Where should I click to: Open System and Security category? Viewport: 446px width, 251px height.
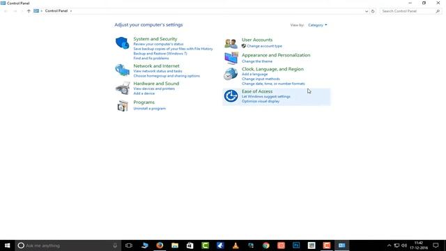point(155,39)
